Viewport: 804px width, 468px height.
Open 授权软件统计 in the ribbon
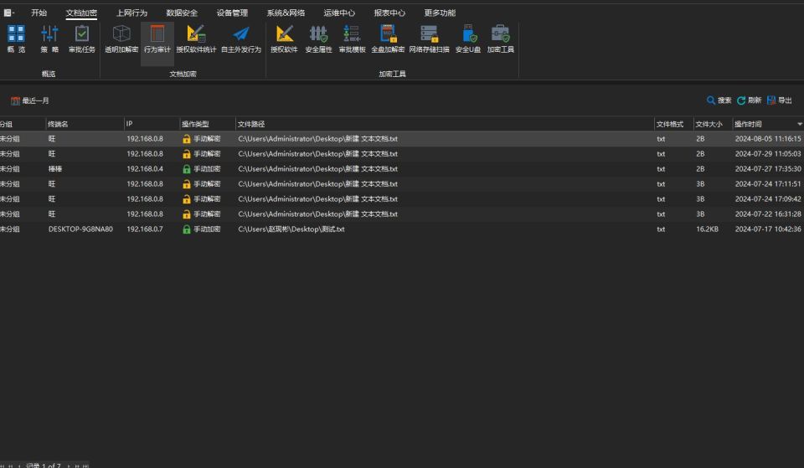(196, 39)
